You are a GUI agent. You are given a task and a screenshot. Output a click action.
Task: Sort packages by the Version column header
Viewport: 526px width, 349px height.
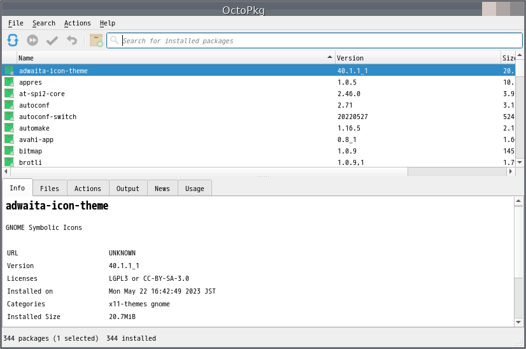pyautogui.click(x=418, y=58)
